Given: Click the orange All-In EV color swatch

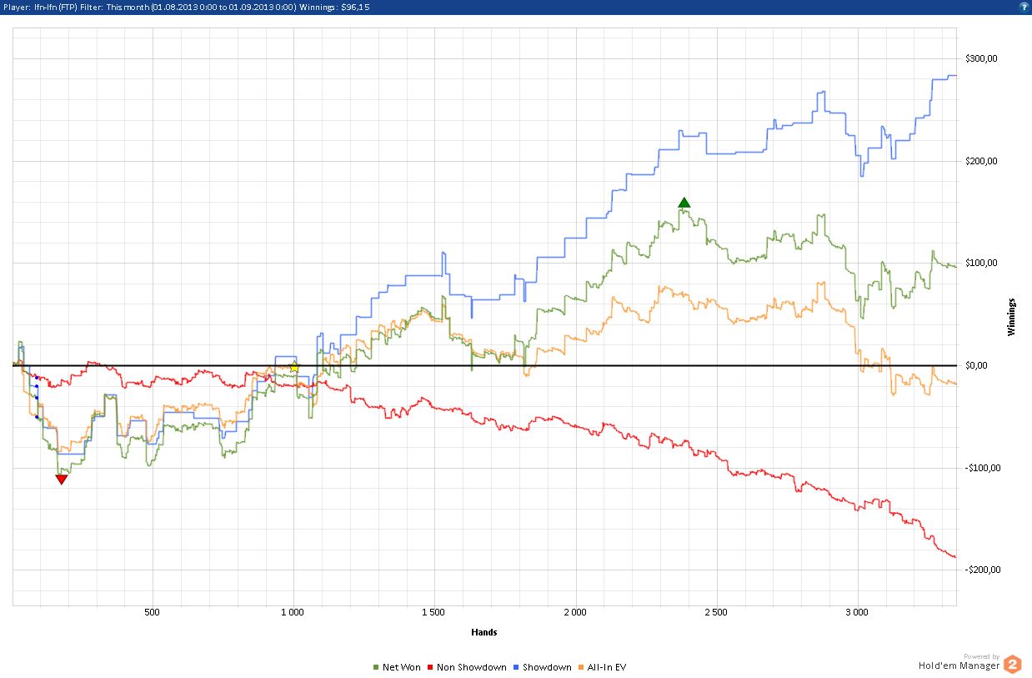Looking at the screenshot, I should pos(582,667).
